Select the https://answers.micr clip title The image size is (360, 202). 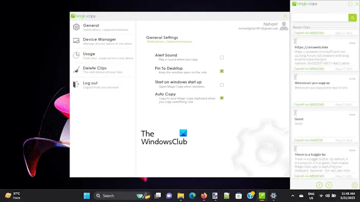coord(311,47)
